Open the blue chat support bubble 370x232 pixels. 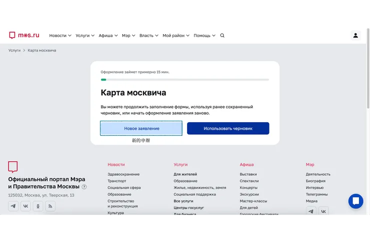click(x=355, y=201)
